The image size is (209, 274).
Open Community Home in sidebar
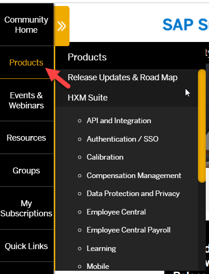coord(26,25)
